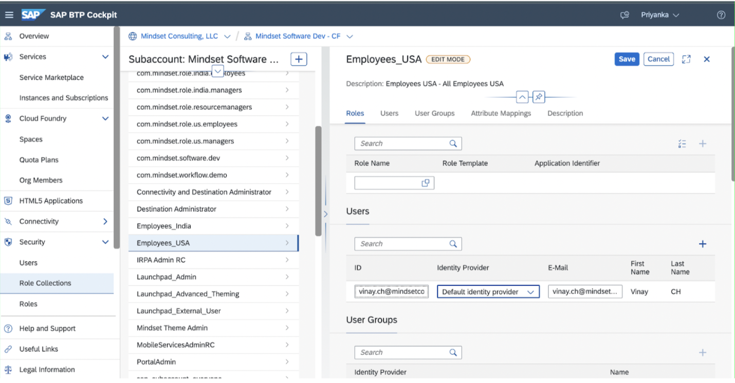
Task: Expand the Mindset Software Dev - CF selector
Action: (350, 36)
